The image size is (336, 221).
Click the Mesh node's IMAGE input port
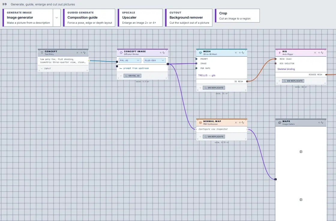click(x=196, y=63)
